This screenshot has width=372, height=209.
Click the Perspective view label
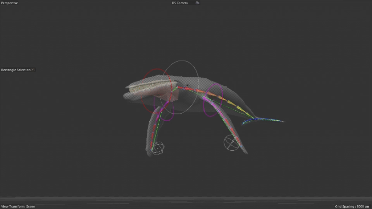[x=10, y=3]
